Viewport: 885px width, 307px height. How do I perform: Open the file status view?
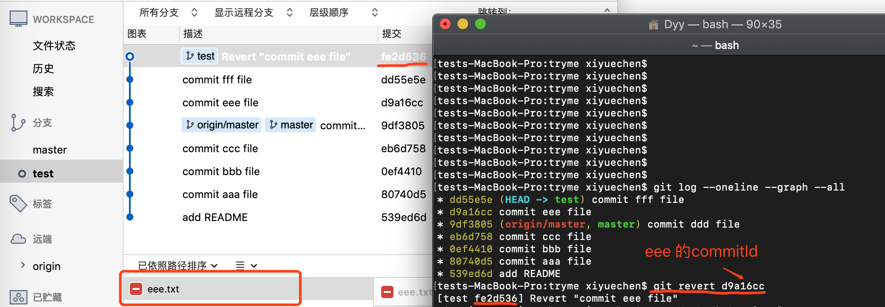coord(54,45)
